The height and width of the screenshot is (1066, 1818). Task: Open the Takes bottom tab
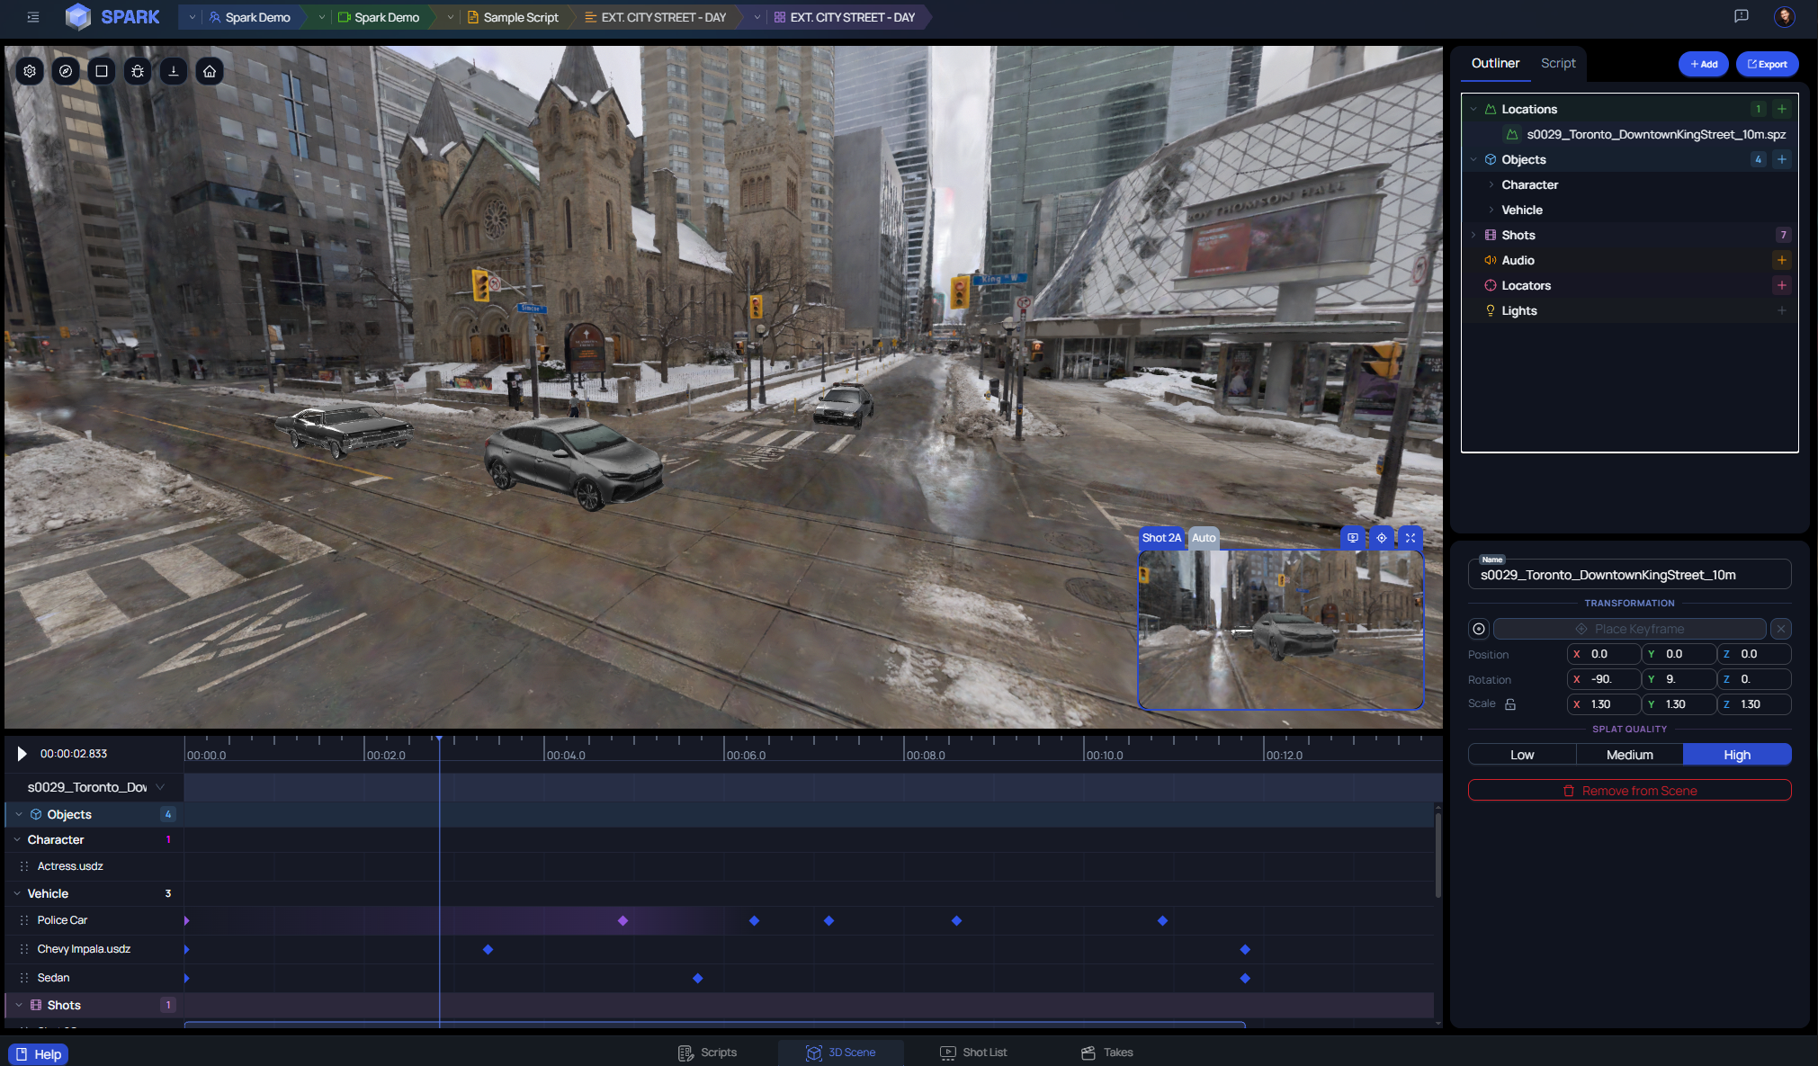1107,1053
